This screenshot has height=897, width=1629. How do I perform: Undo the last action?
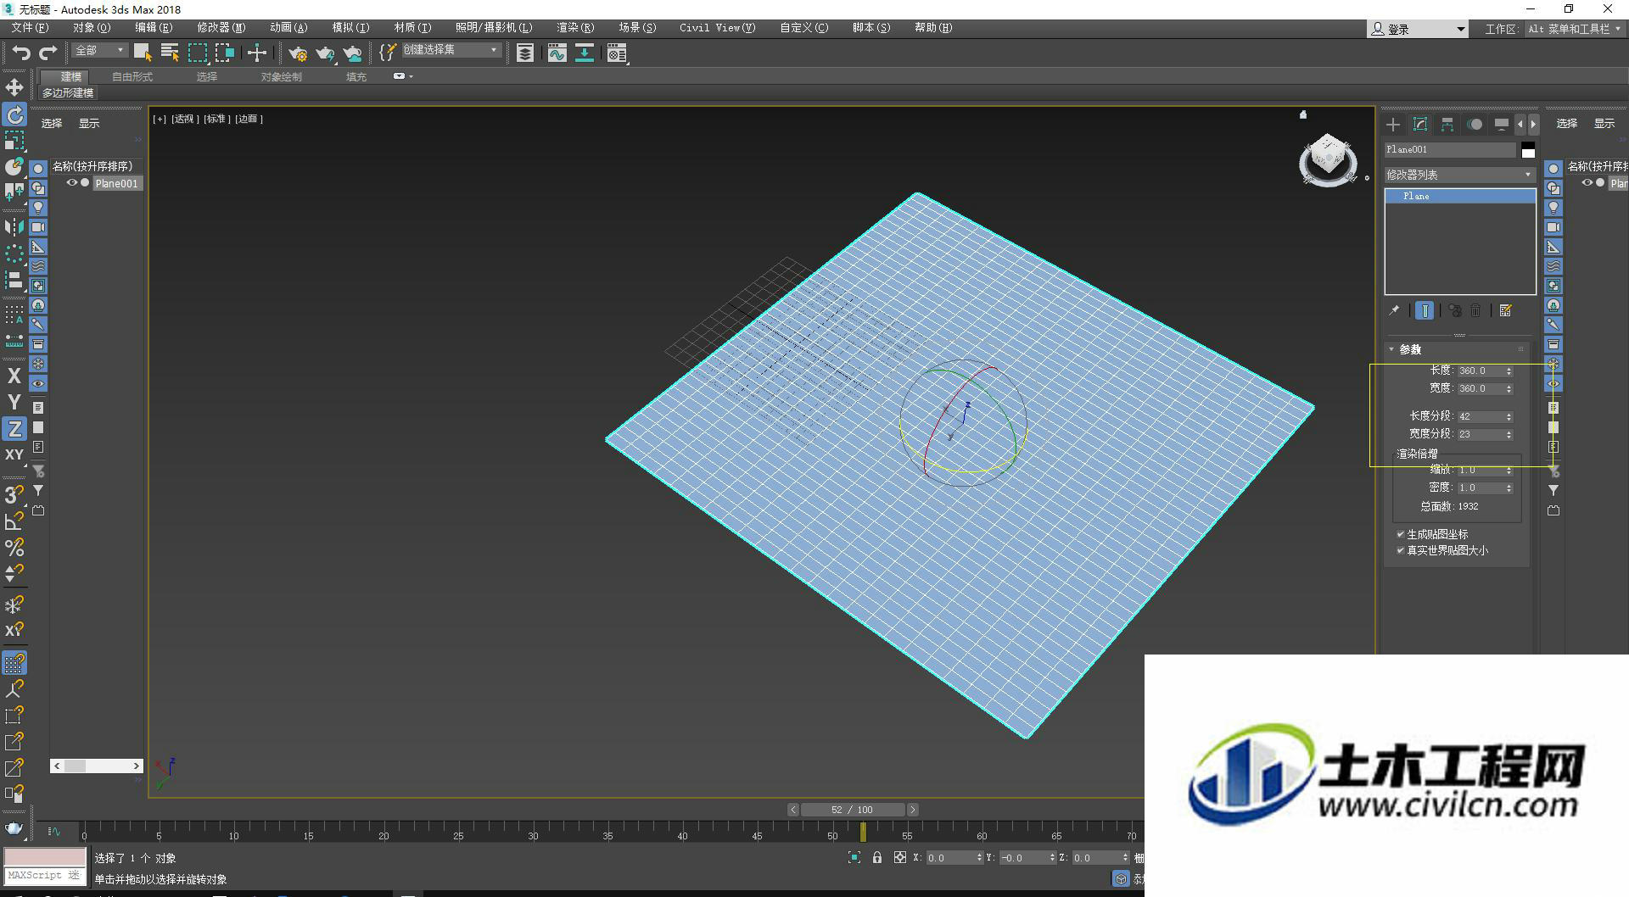[x=20, y=53]
